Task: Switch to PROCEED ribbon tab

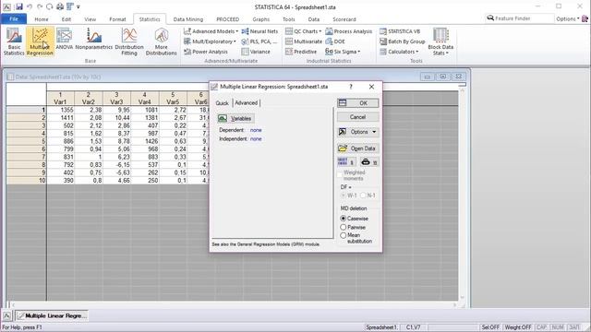Action: pos(228,19)
